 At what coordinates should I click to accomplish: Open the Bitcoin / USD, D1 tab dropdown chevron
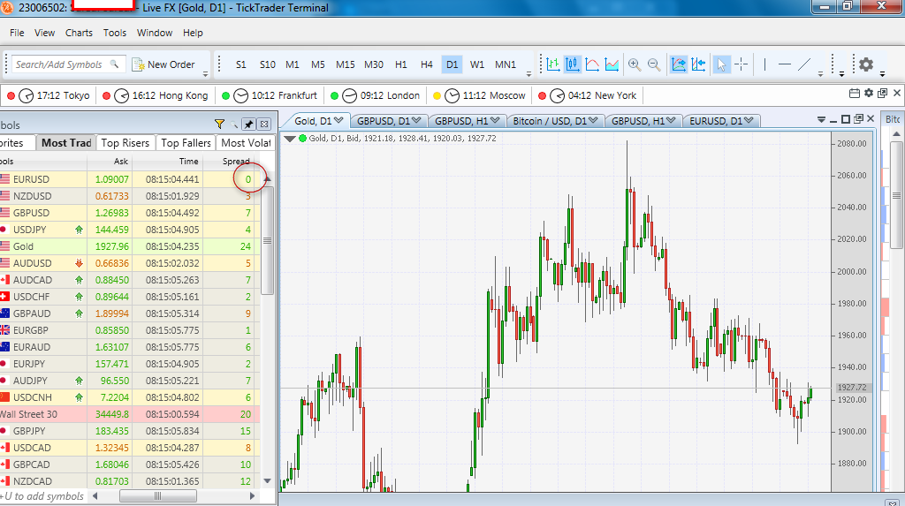[593, 121]
